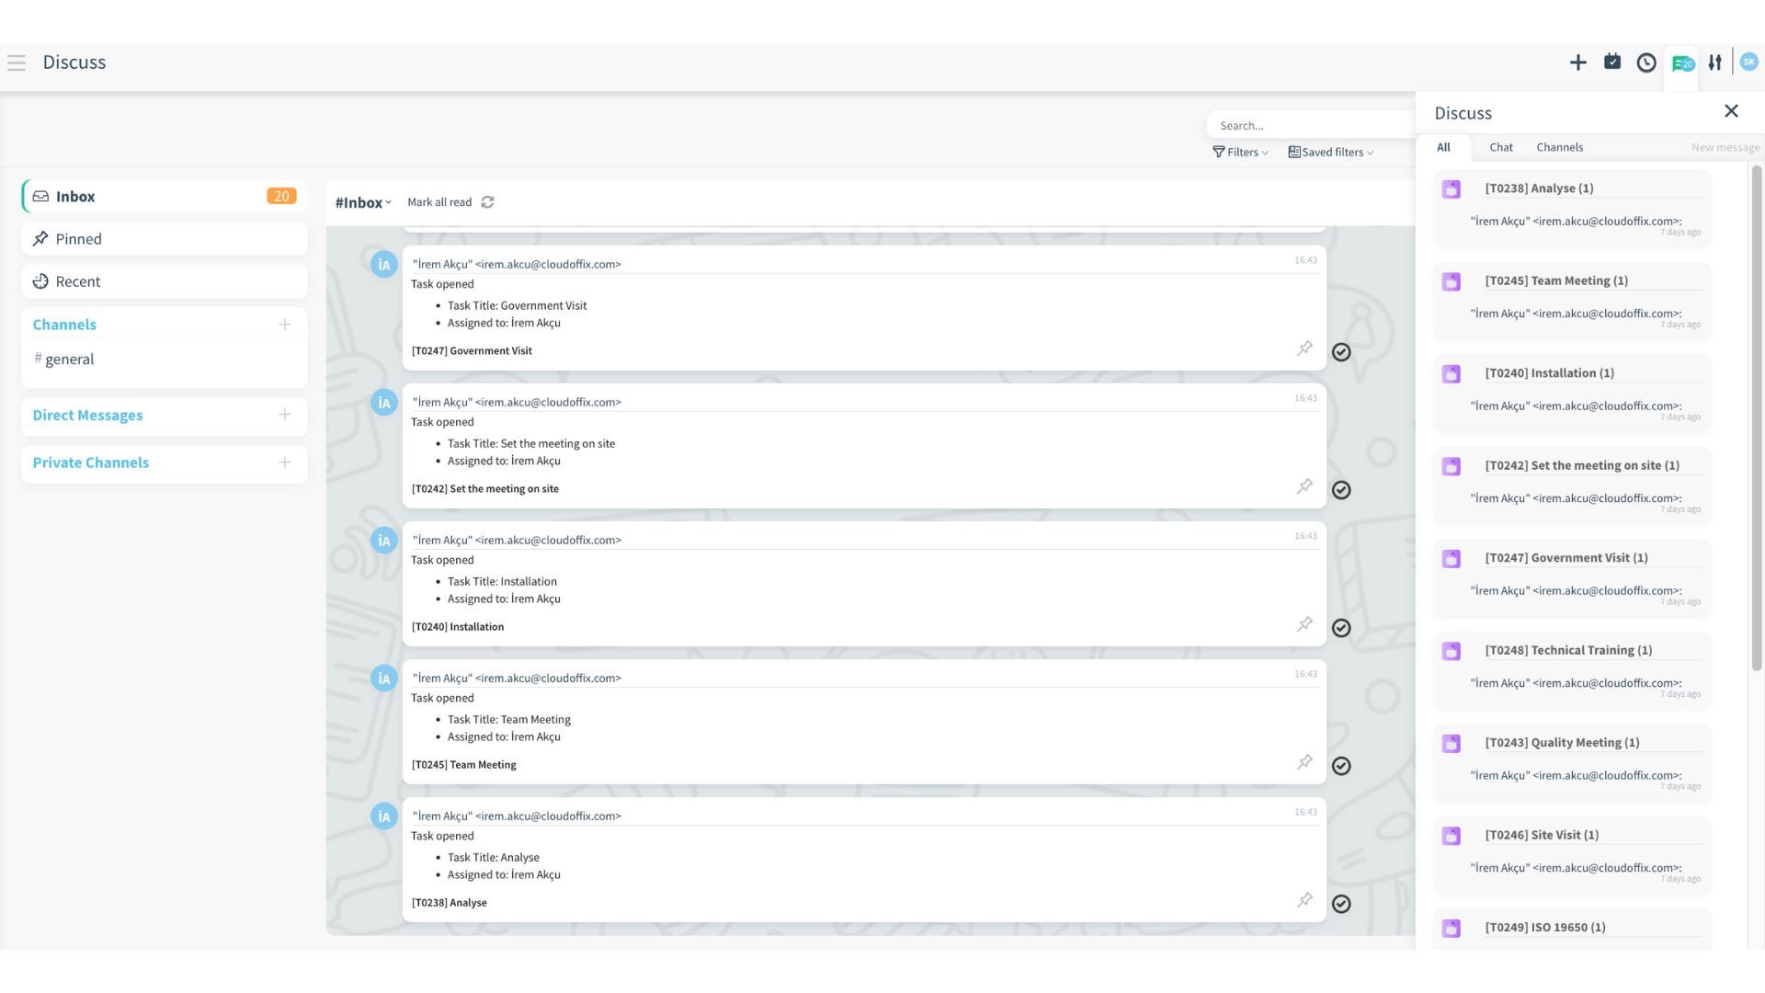The width and height of the screenshot is (1765, 993).
Task: Switch to the Channels tab in Discuss panel
Action: (x=1559, y=148)
